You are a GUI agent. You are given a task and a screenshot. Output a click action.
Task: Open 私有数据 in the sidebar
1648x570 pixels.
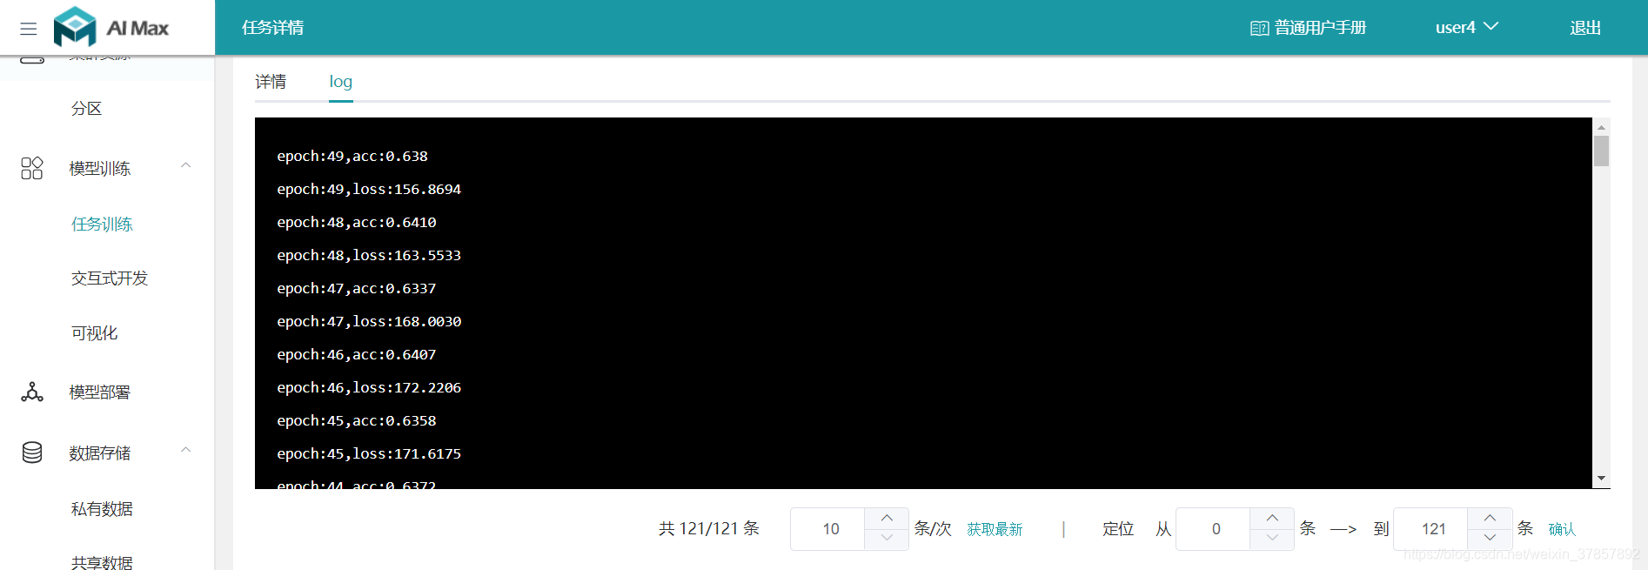pos(102,509)
